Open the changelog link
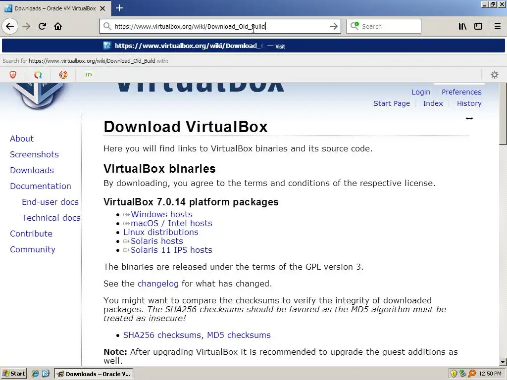Screen dimensions: 507x380 (x=158, y=284)
